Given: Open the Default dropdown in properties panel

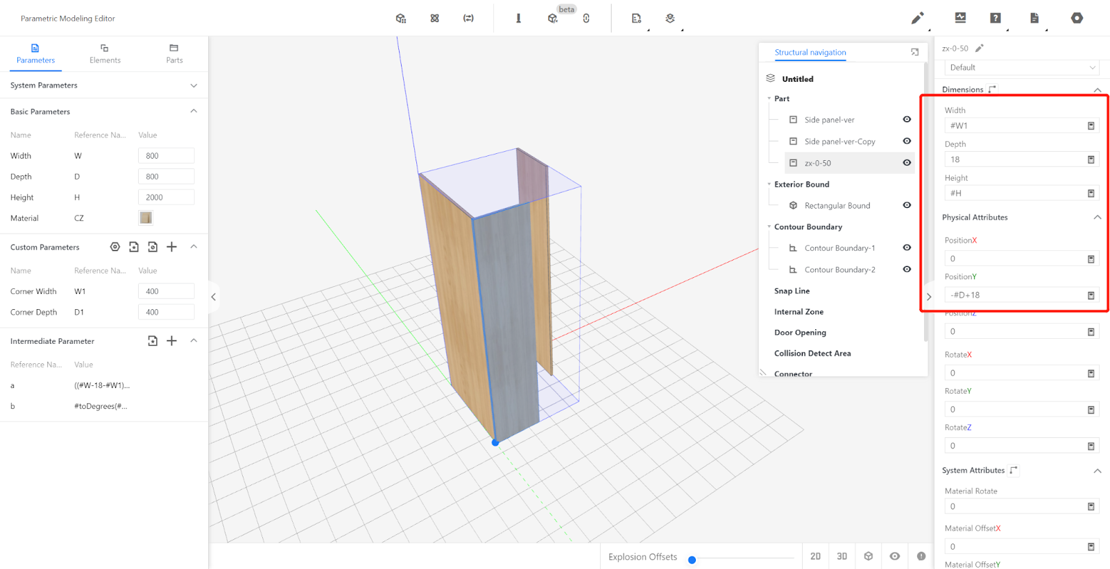Looking at the screenshot, I should pyautogui.click(x=1021, y=67).
